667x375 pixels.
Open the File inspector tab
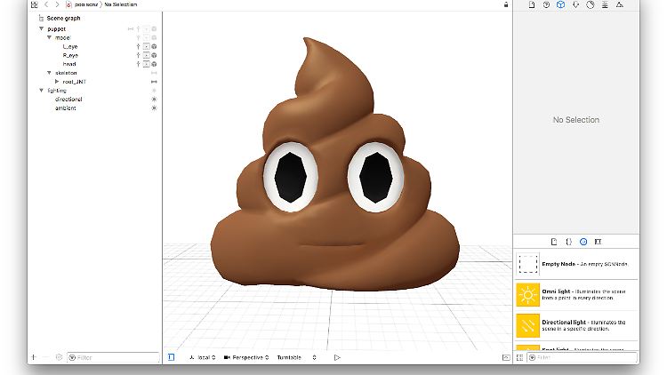pos(532,5)
